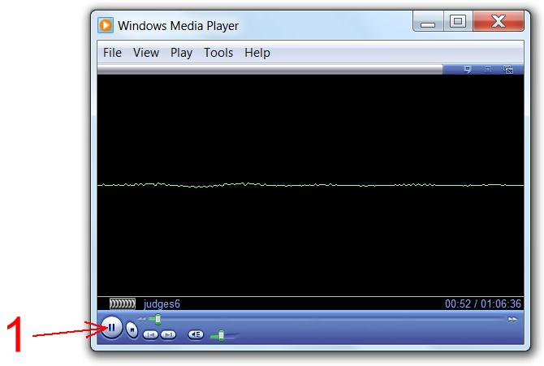Click the striped playback status indicator beside judges6
Screen dimensions: 544x366
click(x=123, y=304)
